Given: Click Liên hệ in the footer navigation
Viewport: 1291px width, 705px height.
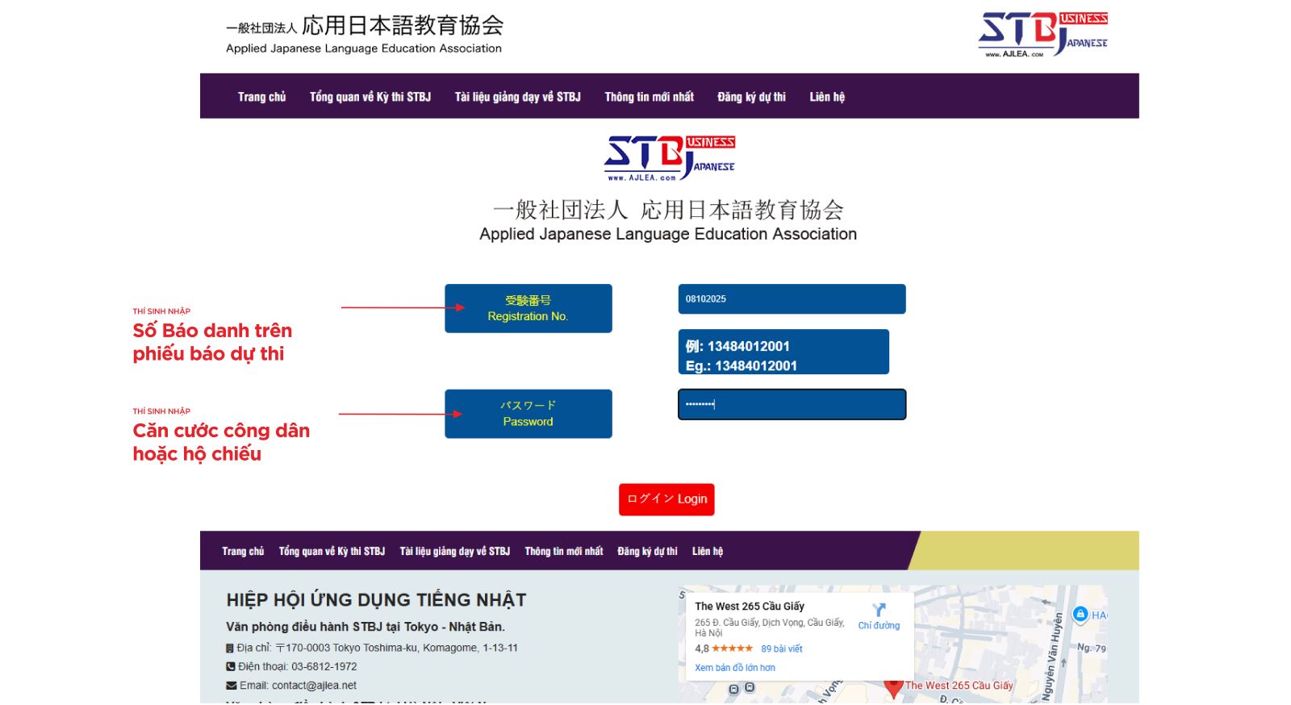Looking at the screenshot, I should (x=707, y=552).
